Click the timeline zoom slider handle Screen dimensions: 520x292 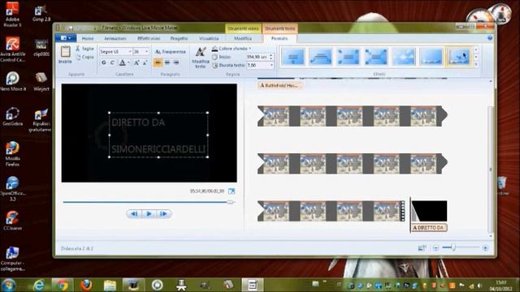click(x=453, y=247)
